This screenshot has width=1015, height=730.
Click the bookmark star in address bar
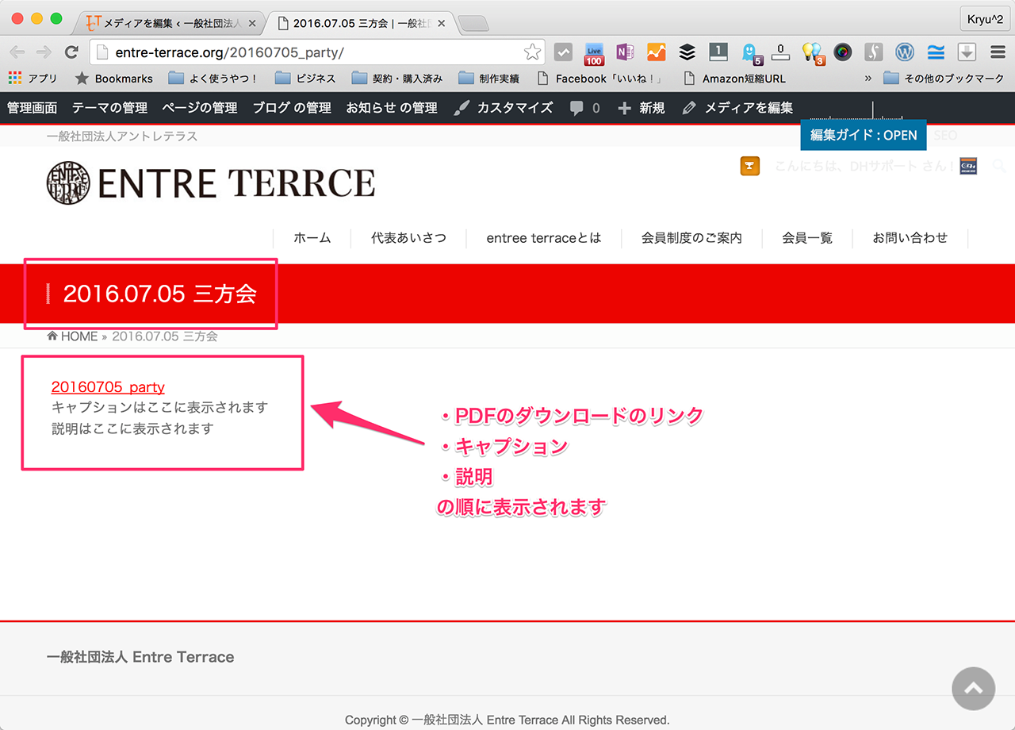coord(532,52)
